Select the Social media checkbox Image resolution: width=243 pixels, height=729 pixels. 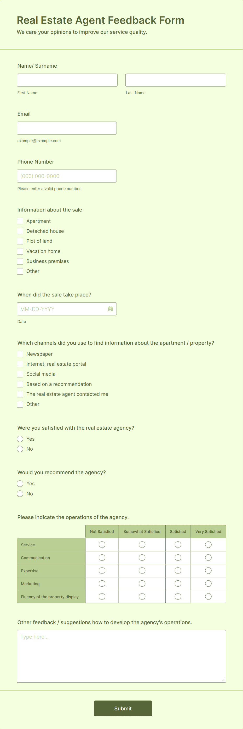(x=20, y=374)
